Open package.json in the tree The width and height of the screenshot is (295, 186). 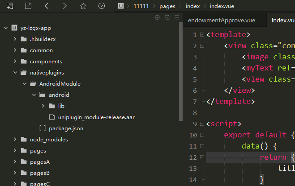coord(66,128)
